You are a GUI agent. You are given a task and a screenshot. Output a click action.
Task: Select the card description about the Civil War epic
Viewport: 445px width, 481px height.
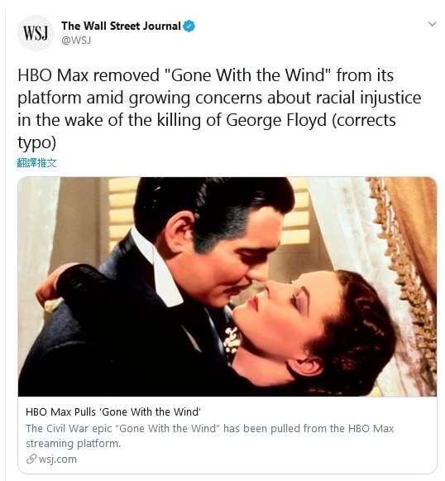click(x=209, y=436)
